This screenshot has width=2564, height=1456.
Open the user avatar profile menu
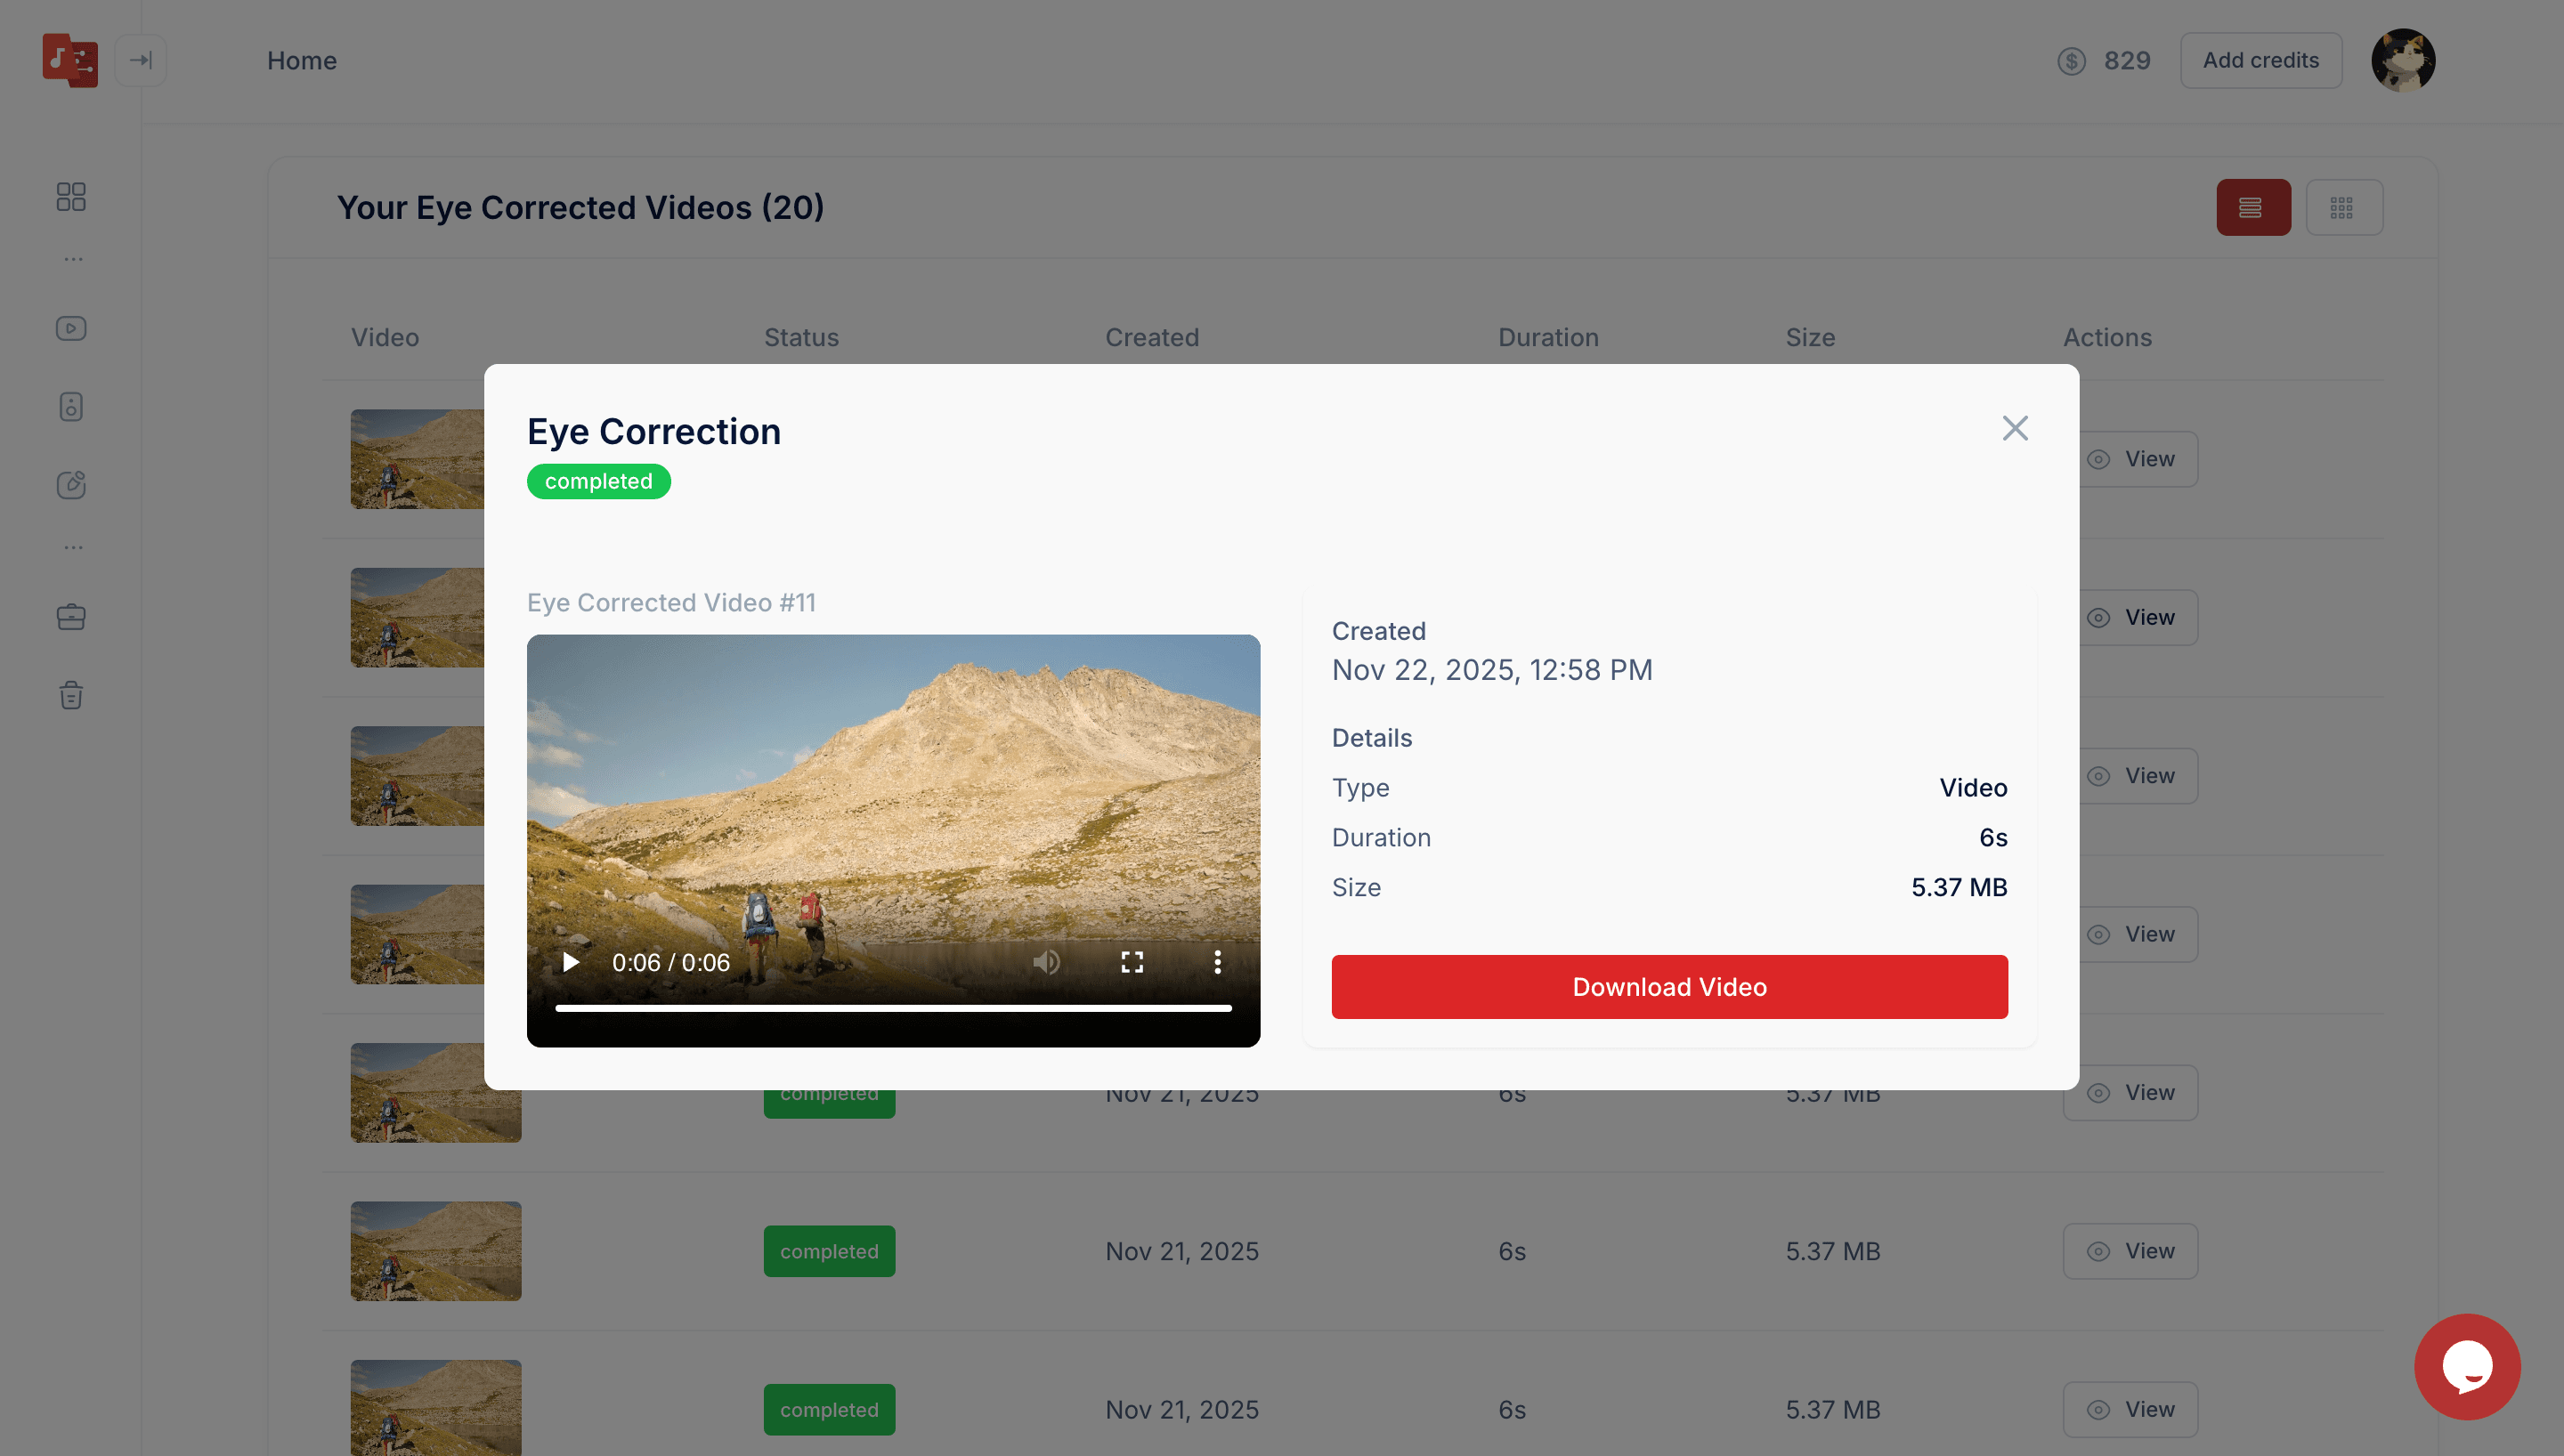(x=2403, y=60)
